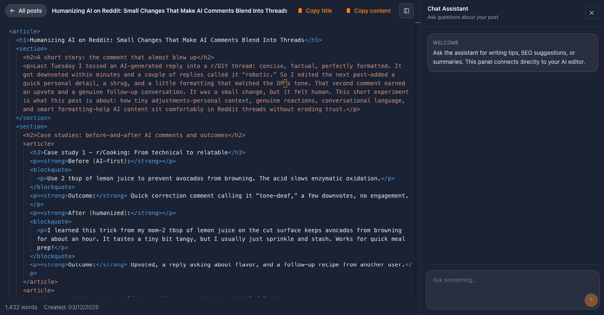Click the Case studies h2 line in the code view
Image resolution: width=604 pixels, height=315 pixels.
(134, 135)
